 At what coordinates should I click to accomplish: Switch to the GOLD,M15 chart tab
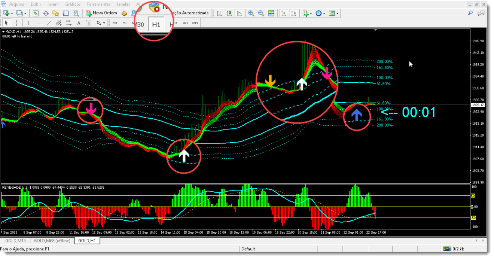coord(16,241)
